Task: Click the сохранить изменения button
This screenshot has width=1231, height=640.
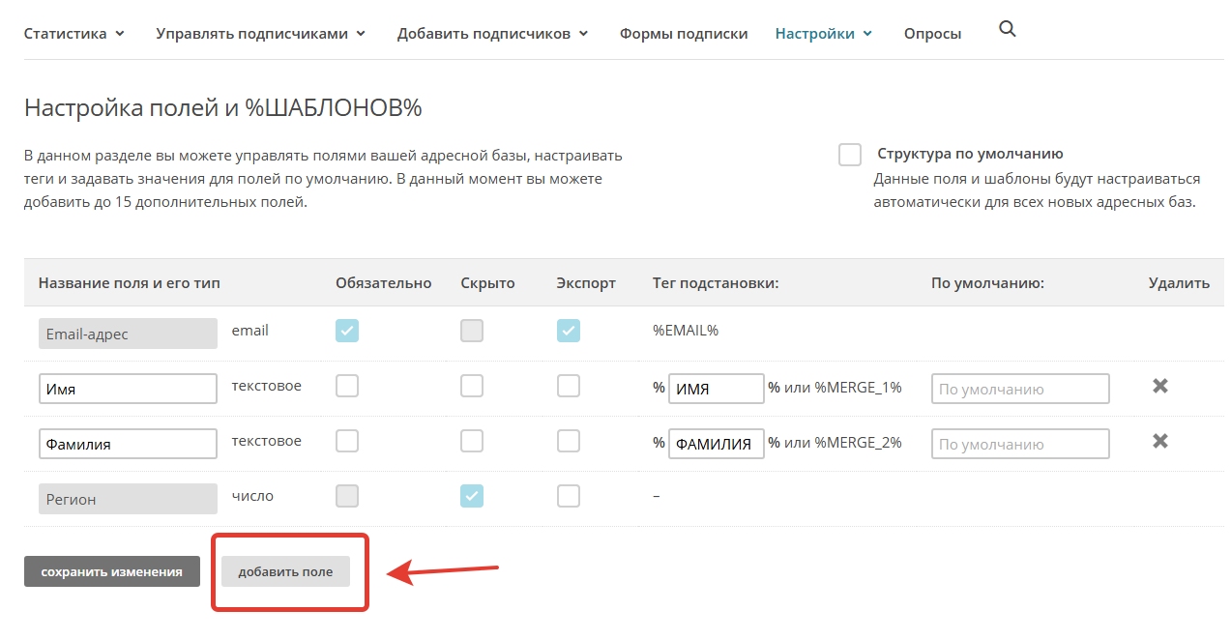Action: [x=112, y=571]
